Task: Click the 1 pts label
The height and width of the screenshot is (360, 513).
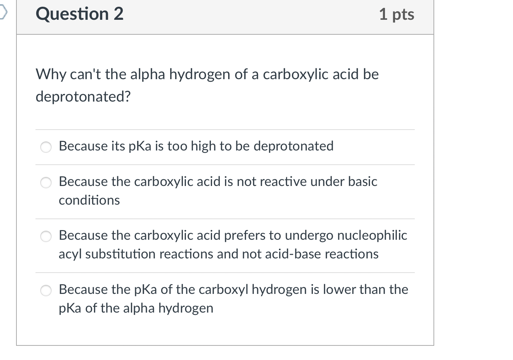Action: click(x=397, y=14)
